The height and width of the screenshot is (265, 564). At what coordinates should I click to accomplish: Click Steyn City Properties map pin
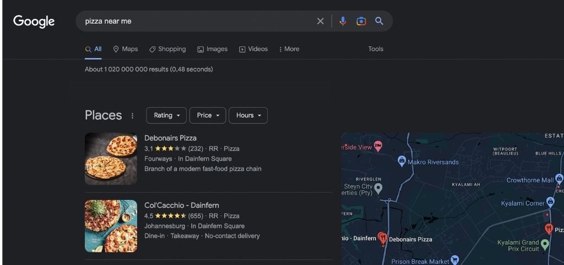378,188
